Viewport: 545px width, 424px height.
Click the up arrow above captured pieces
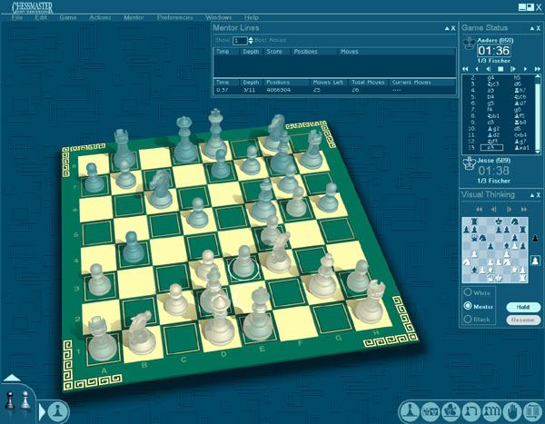12,378
